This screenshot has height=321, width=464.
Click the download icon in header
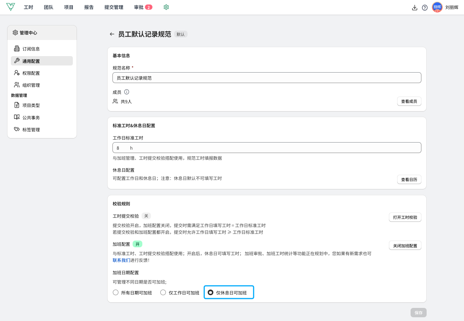tap(414, 7)
